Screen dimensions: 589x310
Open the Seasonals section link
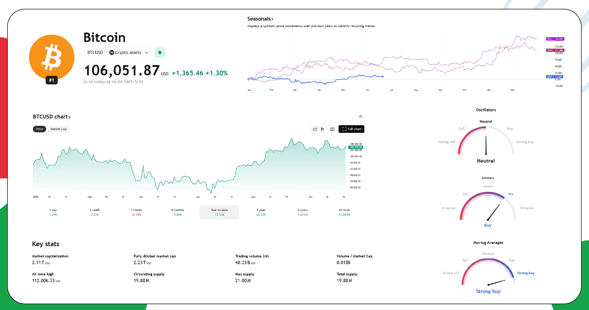coord(260,19)
